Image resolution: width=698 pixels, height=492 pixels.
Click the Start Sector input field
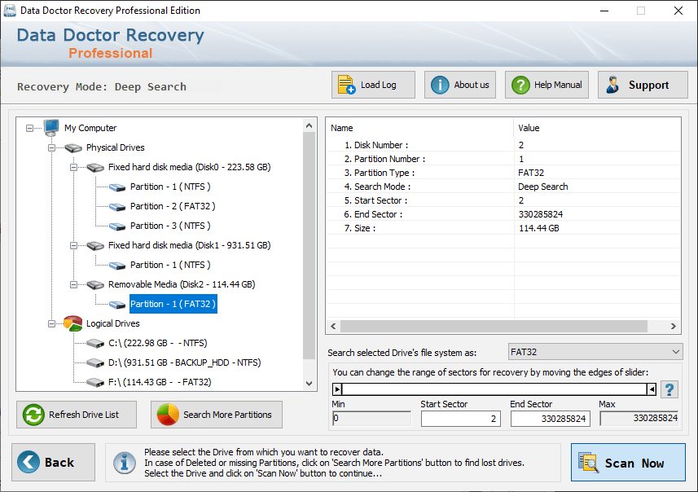pos(461,419)
